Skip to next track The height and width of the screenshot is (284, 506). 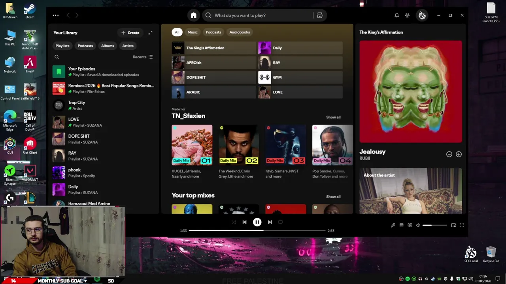point(270,222)
